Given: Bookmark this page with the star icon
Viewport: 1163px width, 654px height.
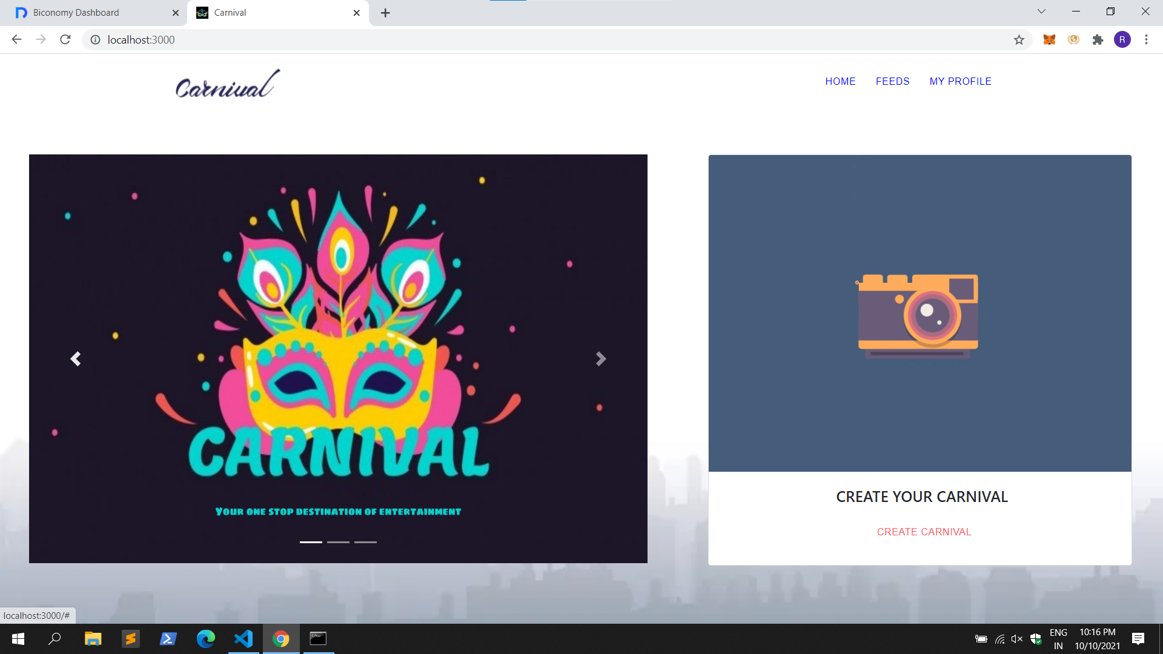Looking at the screenshot, I should coord(1019,40).
